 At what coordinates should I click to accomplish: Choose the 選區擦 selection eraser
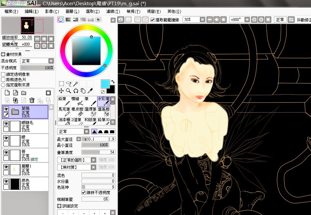pyautogui.click(x=103, y=112)
